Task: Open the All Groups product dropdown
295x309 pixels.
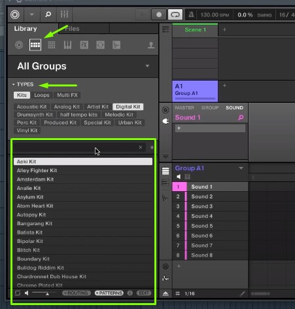Action: (147, 66)
